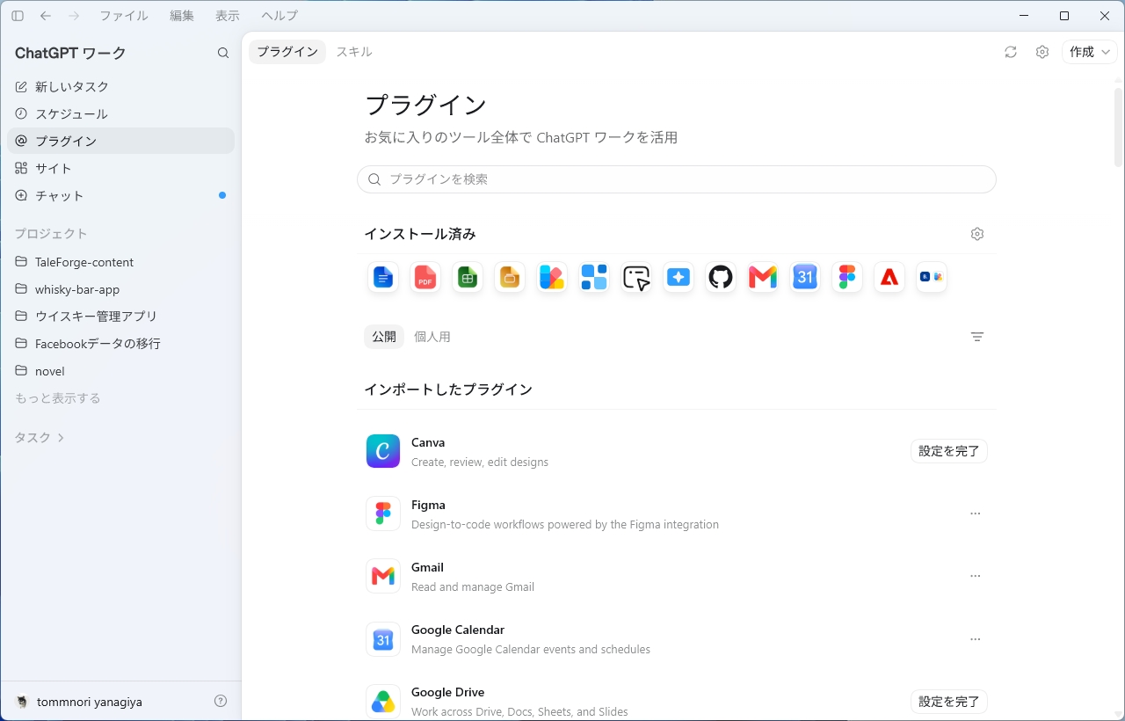Open Google Calendar icon in installed row
1125x721 pixels.
point(805,278)
